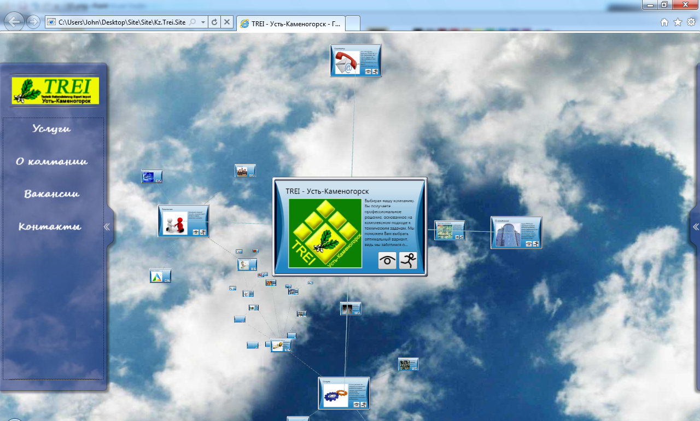Open the address bar dropdown arrow
Screen dimensions: 700x421
pos(203,22)
